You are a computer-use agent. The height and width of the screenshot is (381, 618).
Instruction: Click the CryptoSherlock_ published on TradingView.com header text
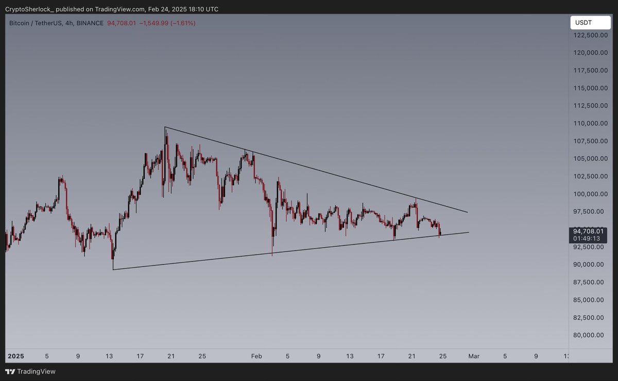point(111,9)
